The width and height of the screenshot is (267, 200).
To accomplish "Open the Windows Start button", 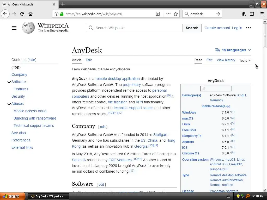I will [x=13, y=196].
